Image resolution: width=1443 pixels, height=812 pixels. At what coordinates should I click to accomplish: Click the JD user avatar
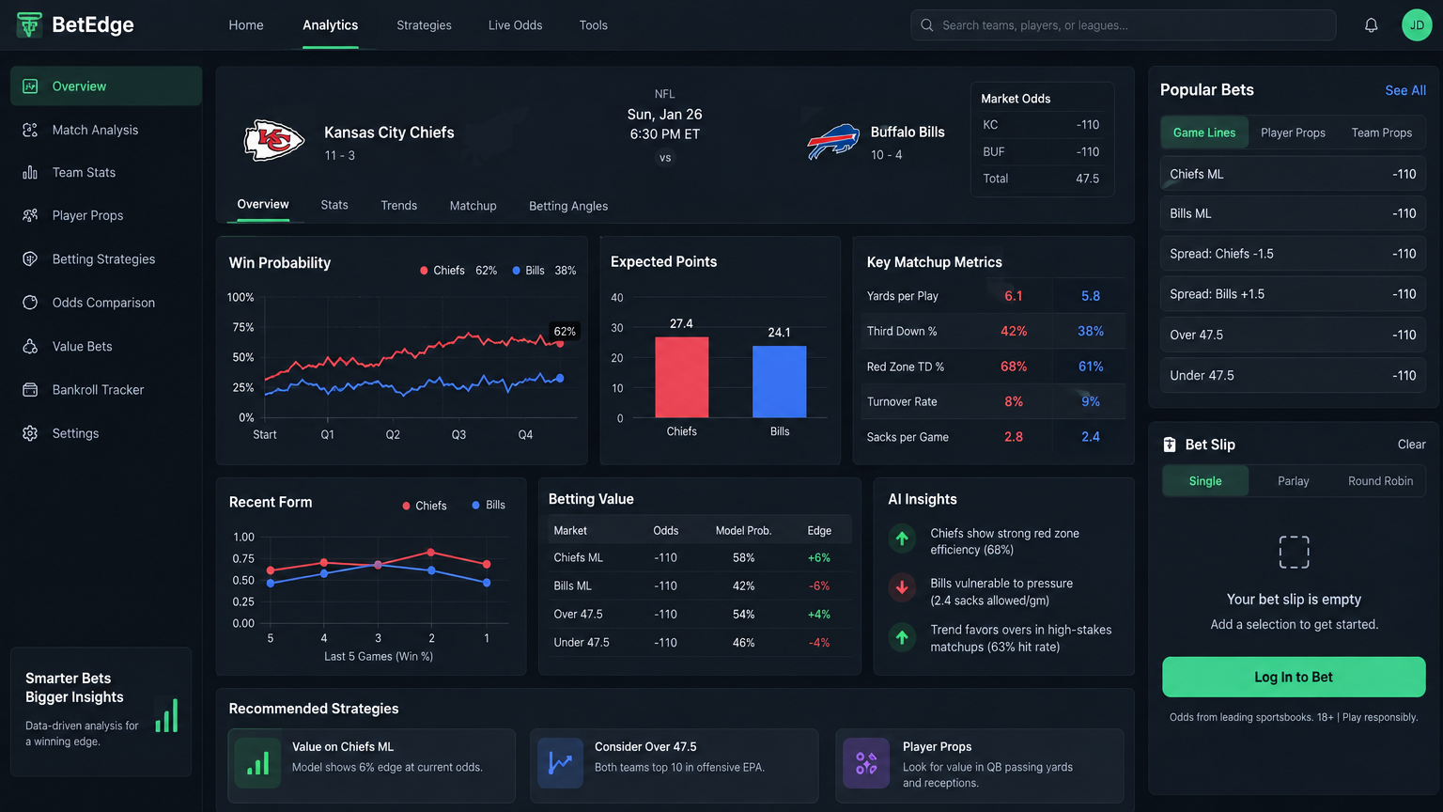point(1417,25)
